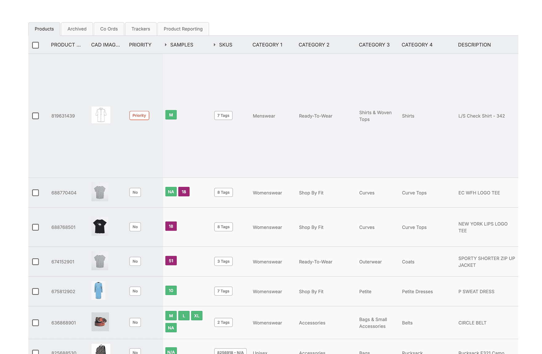Select the green L sample for CIRCLE BELT
The image size is (542, 354).
pos(184,316)
